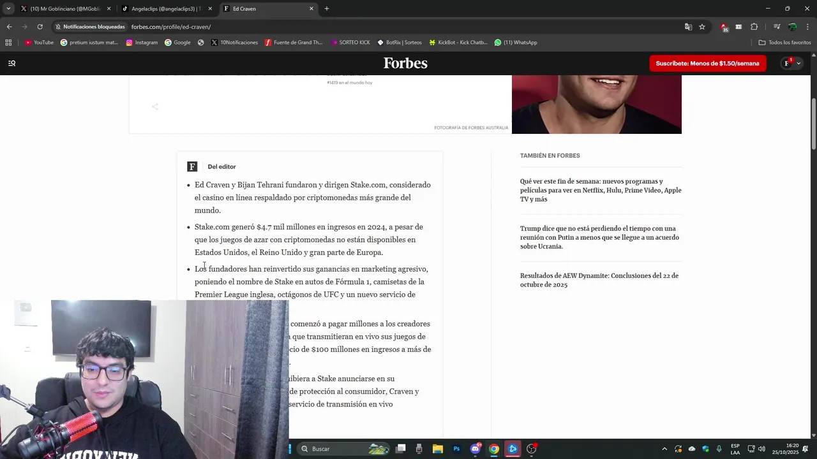Screen dimensions: 817x459
Task: Open the Forbes account F avatar
Action: pyautogui.click(x=788, y=64)
